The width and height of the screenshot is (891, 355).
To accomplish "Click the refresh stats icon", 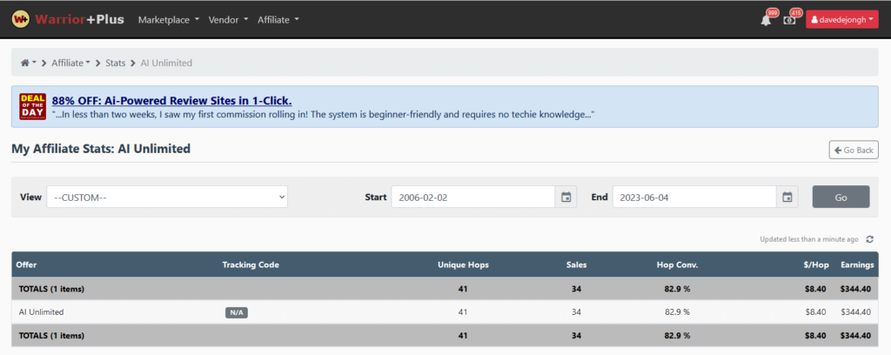I will (x=869, y=239).
